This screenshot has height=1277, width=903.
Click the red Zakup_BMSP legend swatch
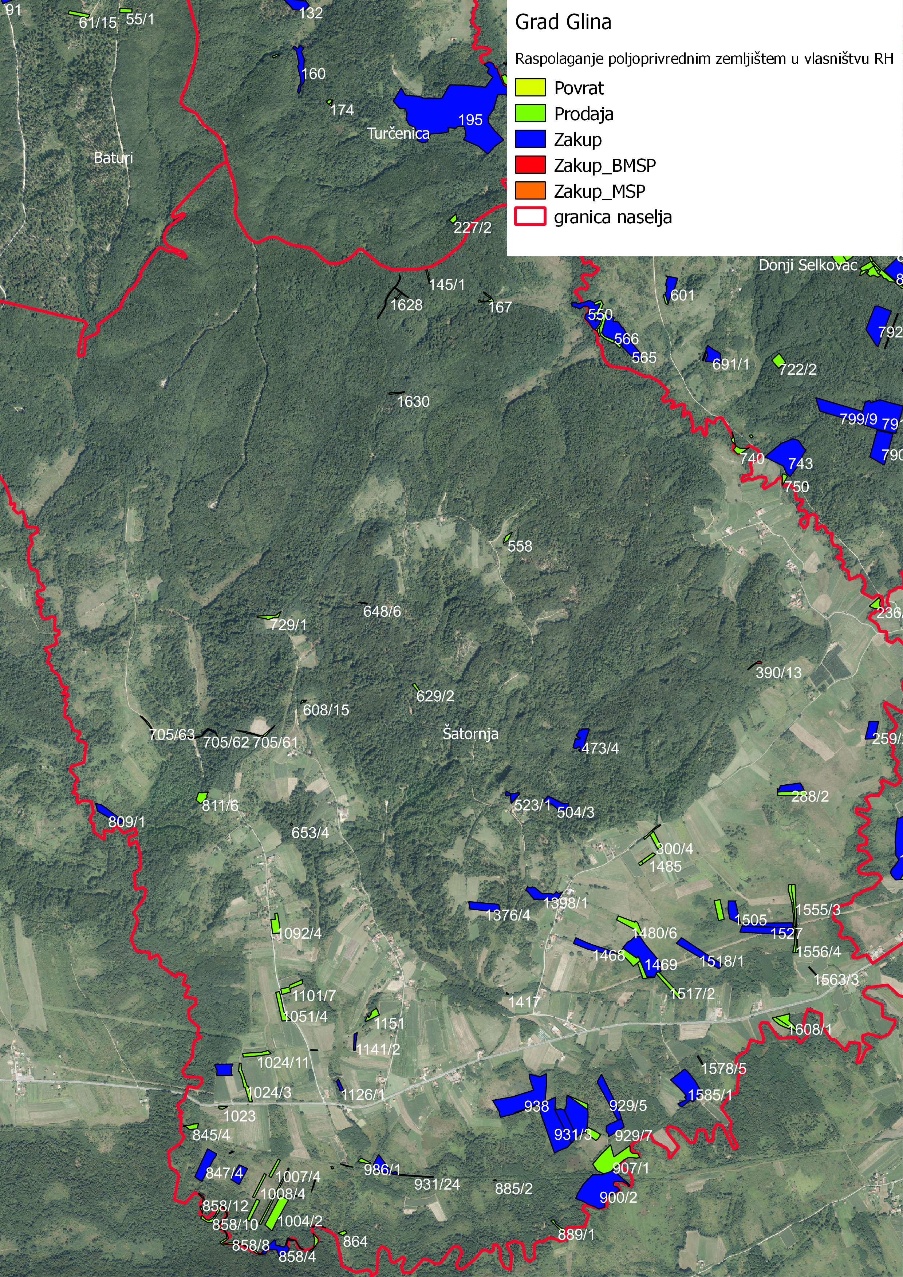530,165
